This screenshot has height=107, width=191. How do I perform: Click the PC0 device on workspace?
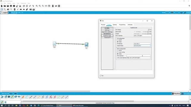coord(54,44)
